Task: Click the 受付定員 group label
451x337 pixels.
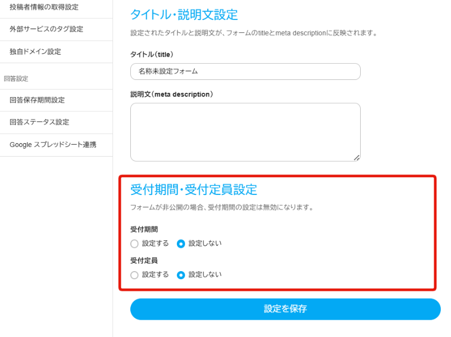Action: tap(144, 260)
